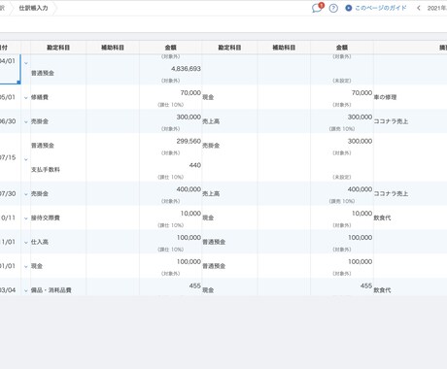Select debit amount 300,000 in 06/30 row
Screen dimensions: 447x369
pyautogui.click(x=189, y=117)
